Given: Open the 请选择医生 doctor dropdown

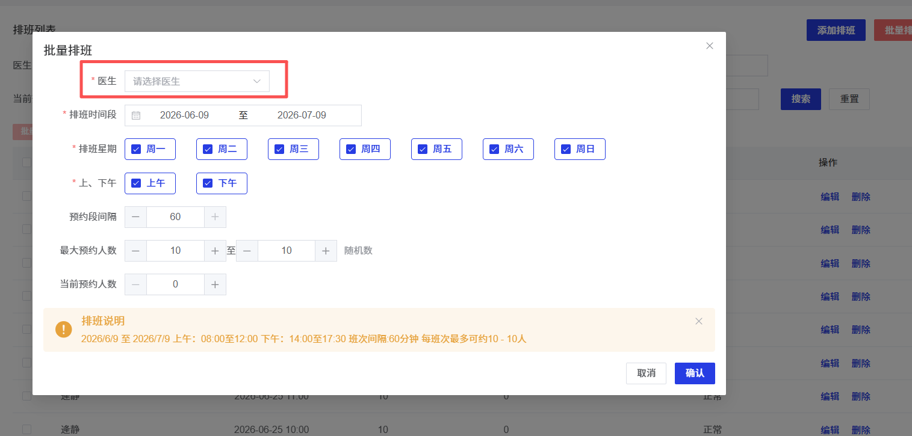Looking at the screenshot, I should click(x=197, y=81).
